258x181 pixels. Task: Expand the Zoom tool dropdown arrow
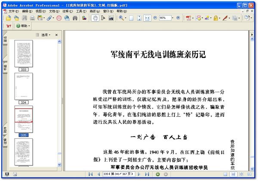(126, 18)
